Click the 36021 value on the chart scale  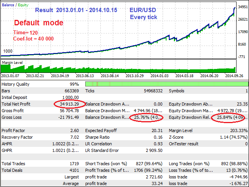242,19
